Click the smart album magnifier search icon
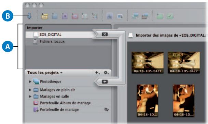208x124 pixels. [x=106, y=109]
